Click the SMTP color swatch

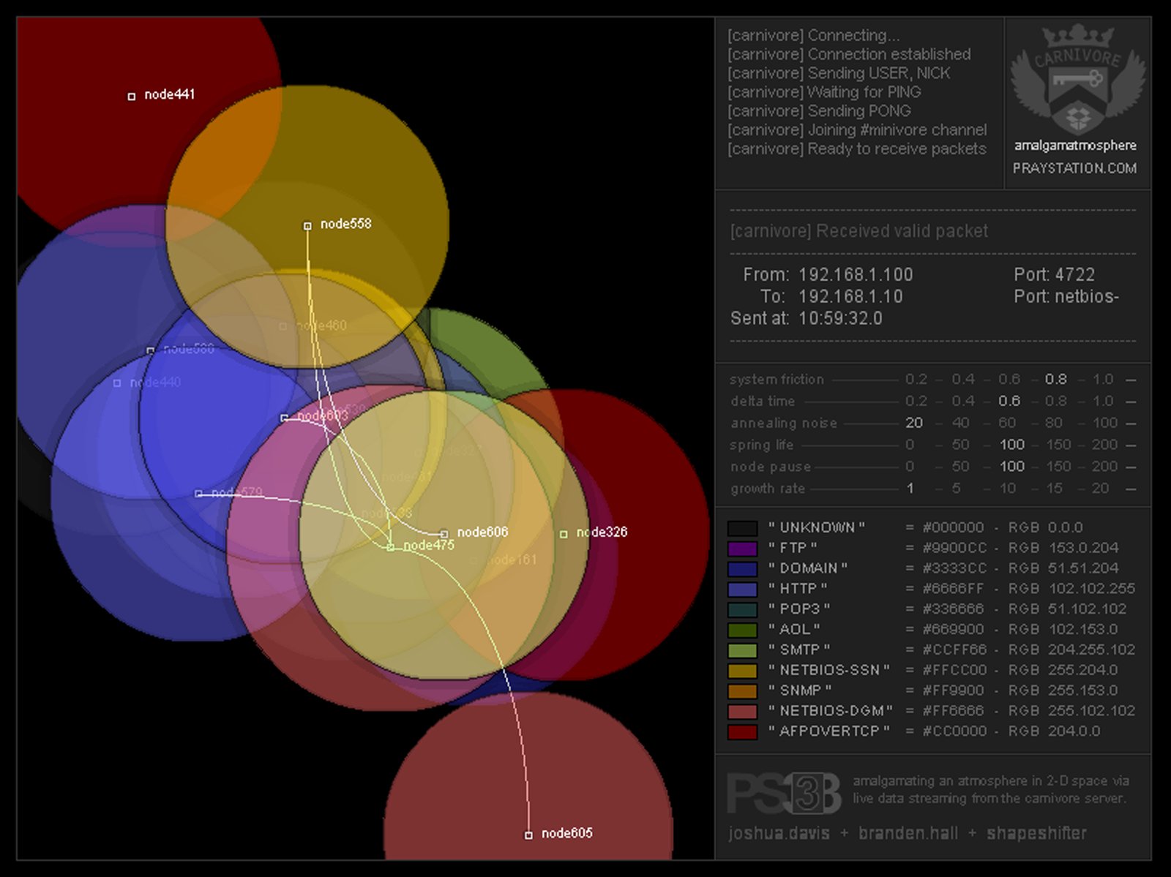742,650
